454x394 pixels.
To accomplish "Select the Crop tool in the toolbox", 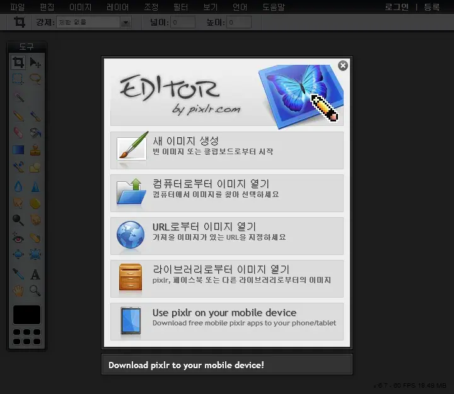I will [18, 62].
